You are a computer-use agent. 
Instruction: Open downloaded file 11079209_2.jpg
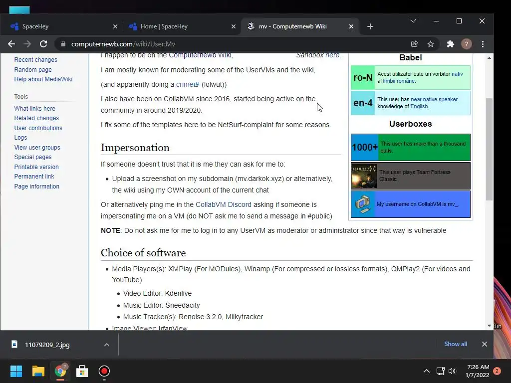pyautogui.click(x=47, y=345)
